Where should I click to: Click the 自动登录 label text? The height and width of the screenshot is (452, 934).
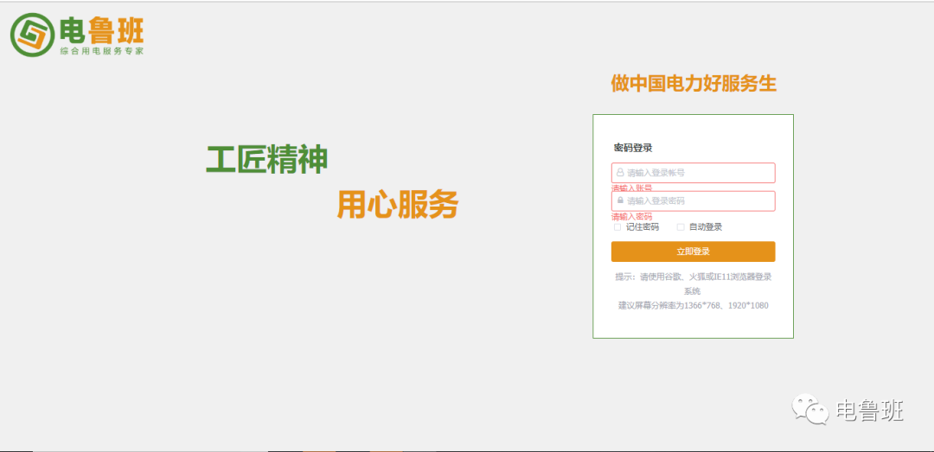(706, 227)
